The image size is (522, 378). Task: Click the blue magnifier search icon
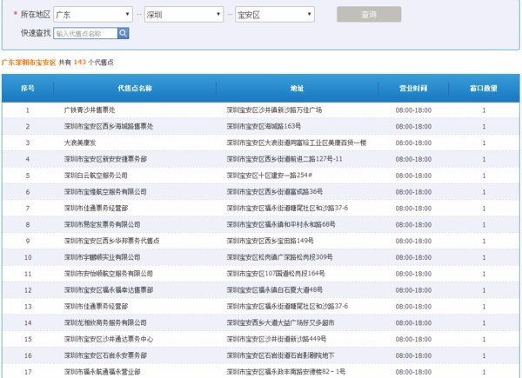(x=124, y=33)
